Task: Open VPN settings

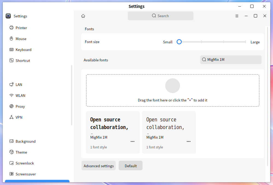Action: point(37,117)
